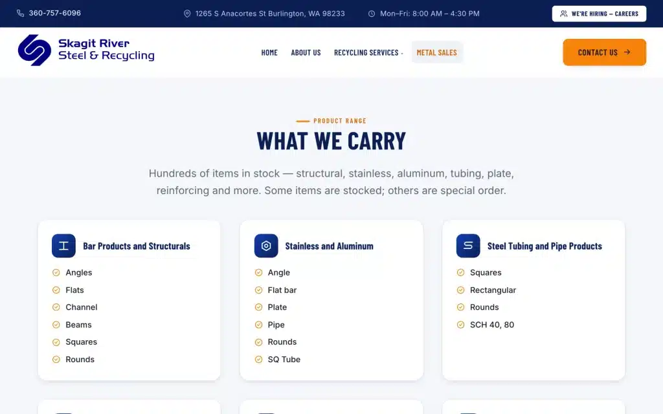The image size is (663, 414).
Task: Click the clock icon by business hours
Action: [x=371, y=14]
